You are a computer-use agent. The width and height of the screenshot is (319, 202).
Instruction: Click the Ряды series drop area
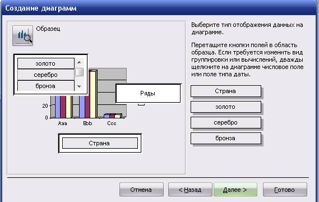click(x=148, y=93)
